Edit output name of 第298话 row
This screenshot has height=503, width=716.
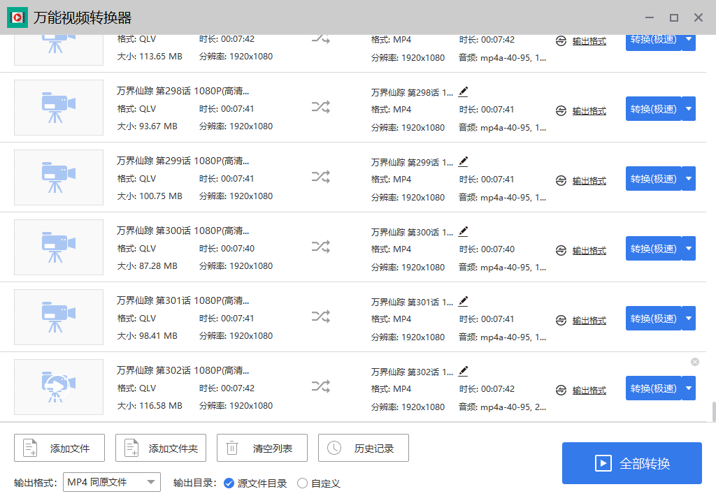(463, 92)
